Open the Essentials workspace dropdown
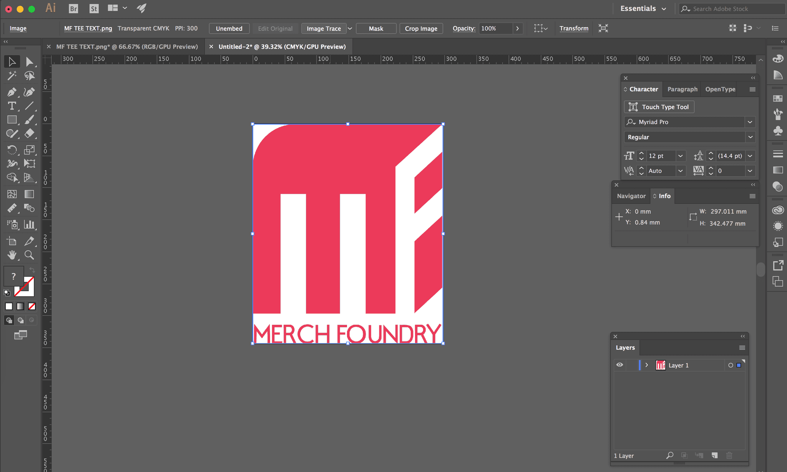 click(643, 8)
